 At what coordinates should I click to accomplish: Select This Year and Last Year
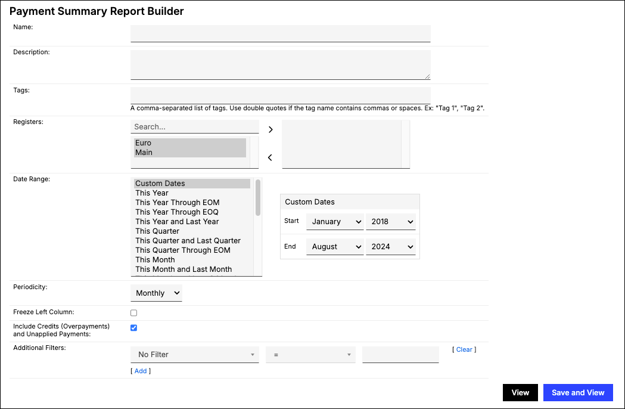point(192,222)
